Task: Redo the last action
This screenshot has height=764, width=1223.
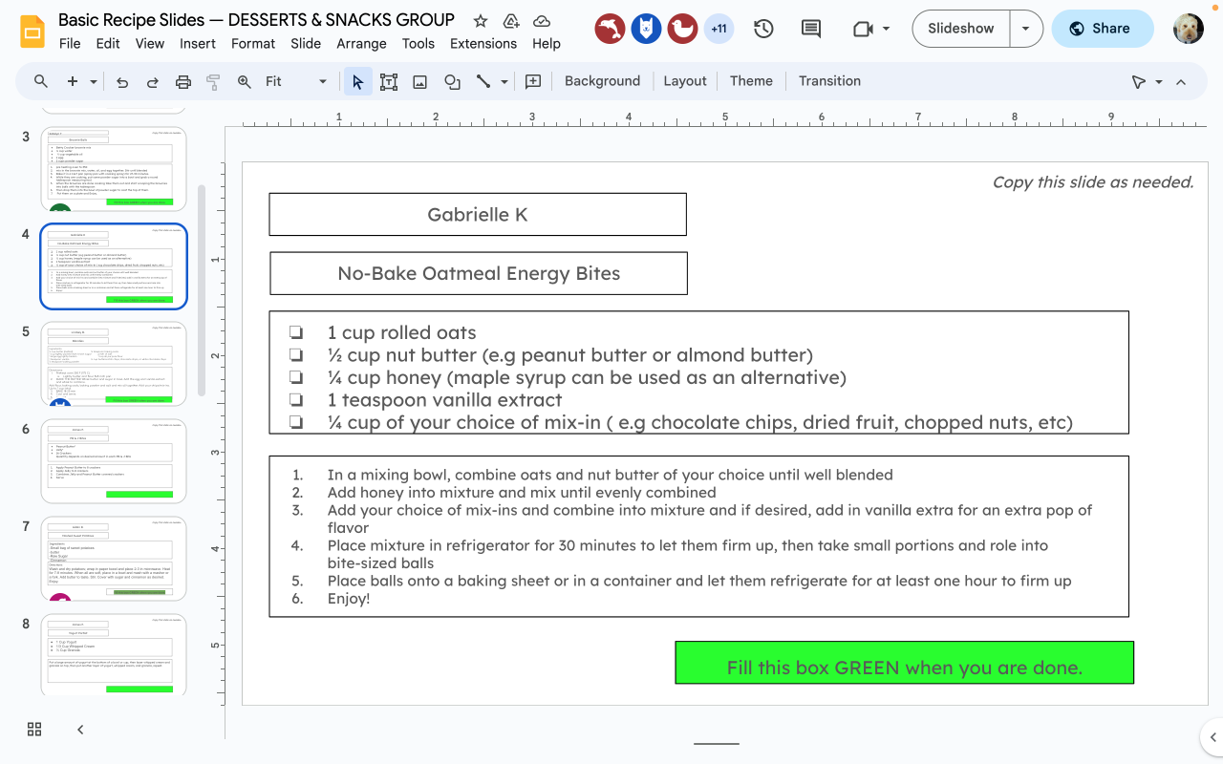Action: [x=153, y=81]
